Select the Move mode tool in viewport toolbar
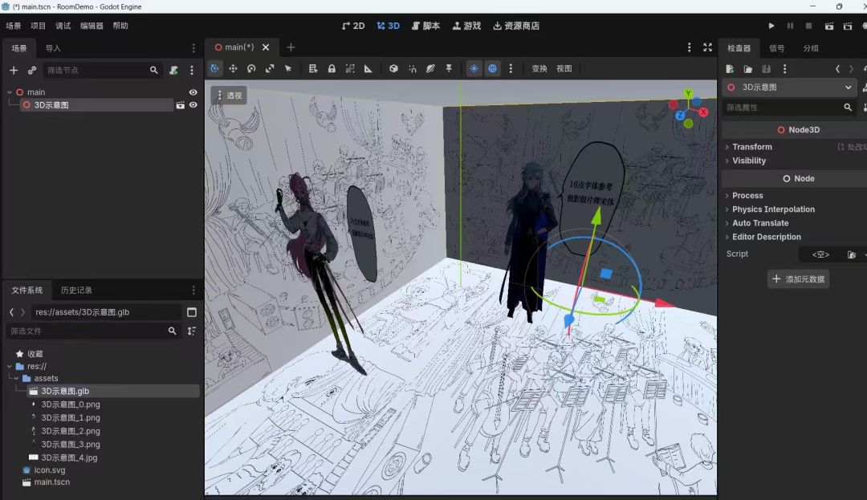Image resolution: width=867 pixels, height=500 pixels. pos(233,68)
